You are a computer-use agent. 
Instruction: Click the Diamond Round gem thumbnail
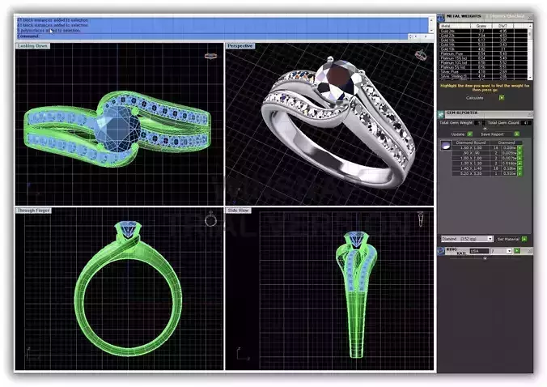pyautogui.click(x=446, y=146)
